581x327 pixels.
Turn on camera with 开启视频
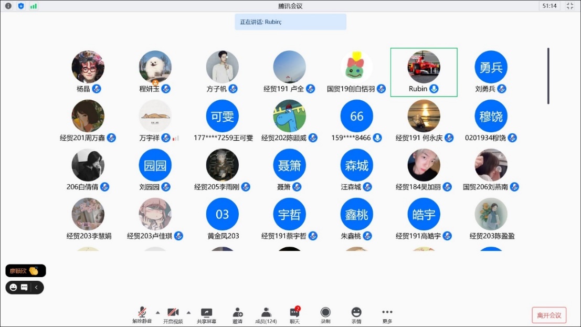click(x=173, y=314)
